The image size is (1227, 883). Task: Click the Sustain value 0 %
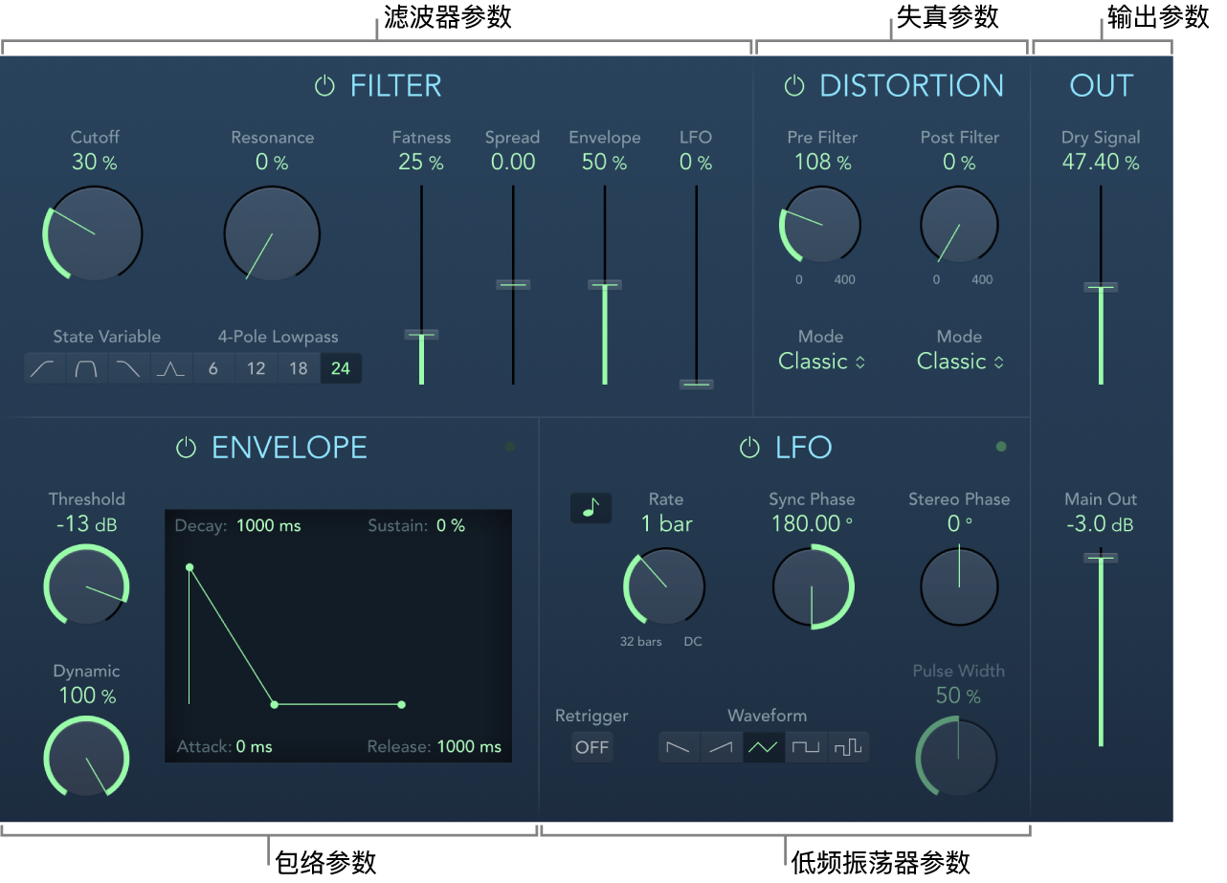coord(450,526)
